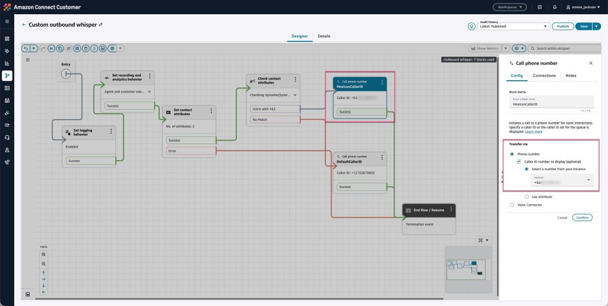Open the undo history dropdown arrow
The width and height of the screenshot is (608, 306).
[x=34, y=49]
